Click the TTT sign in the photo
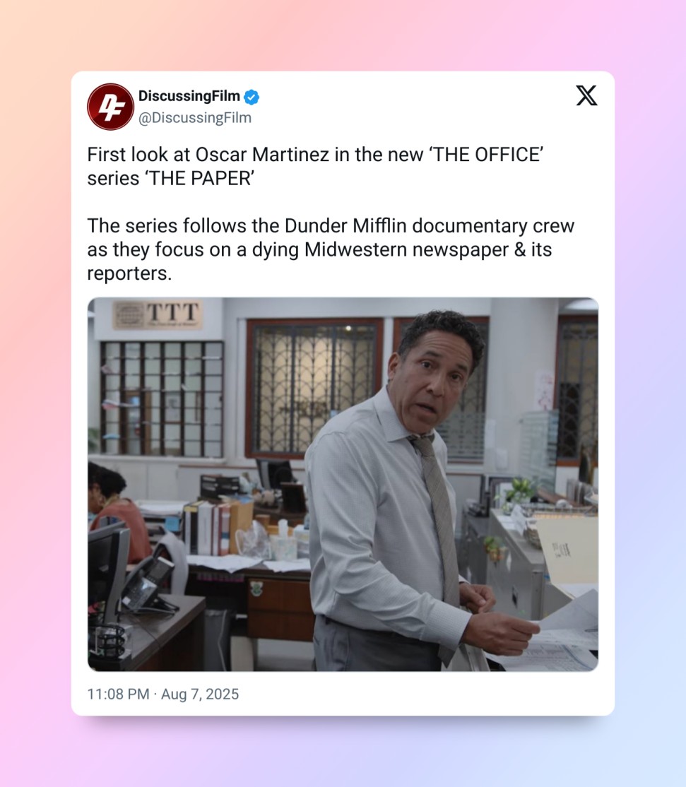 click(158, 314)
